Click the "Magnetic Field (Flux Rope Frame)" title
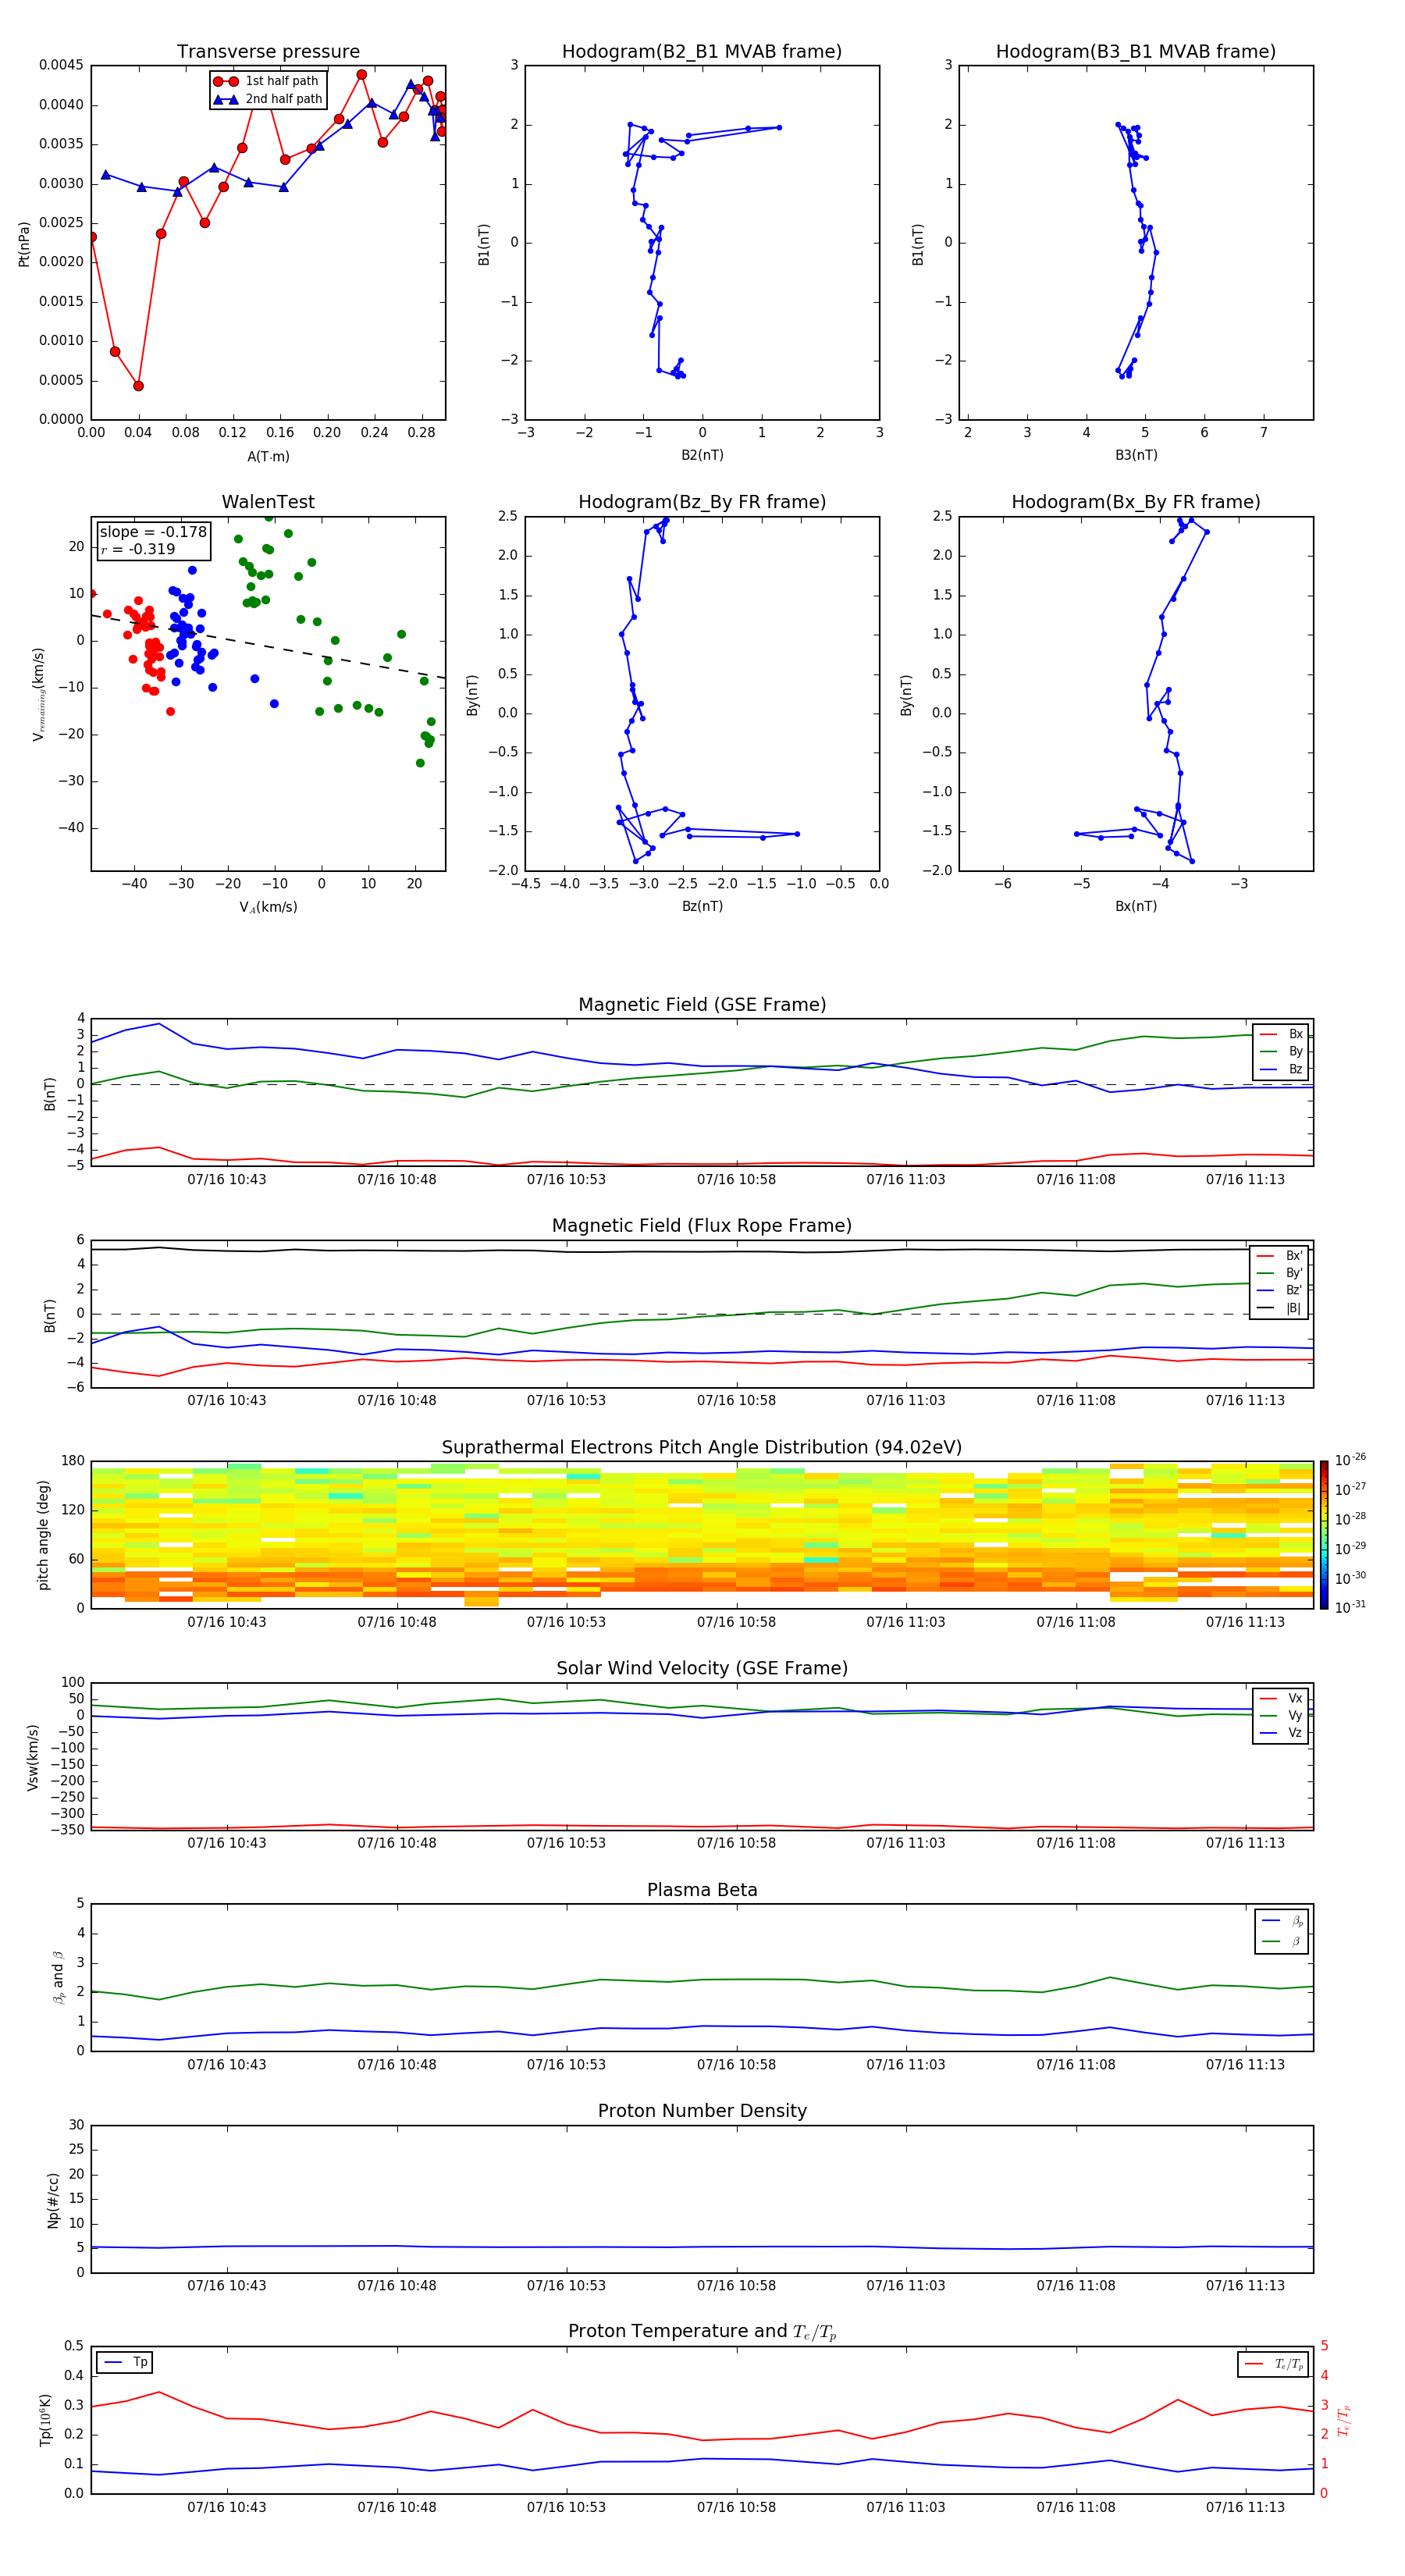1405x2576 pixels. coord(702,1226)
